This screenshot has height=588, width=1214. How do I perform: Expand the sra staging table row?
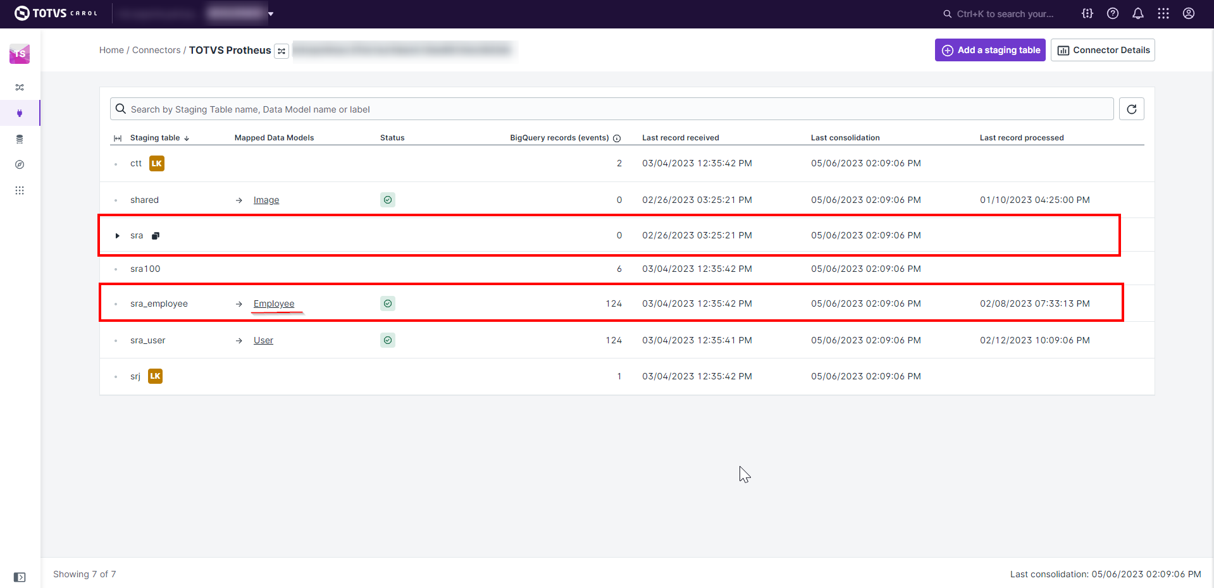(117, 236)
